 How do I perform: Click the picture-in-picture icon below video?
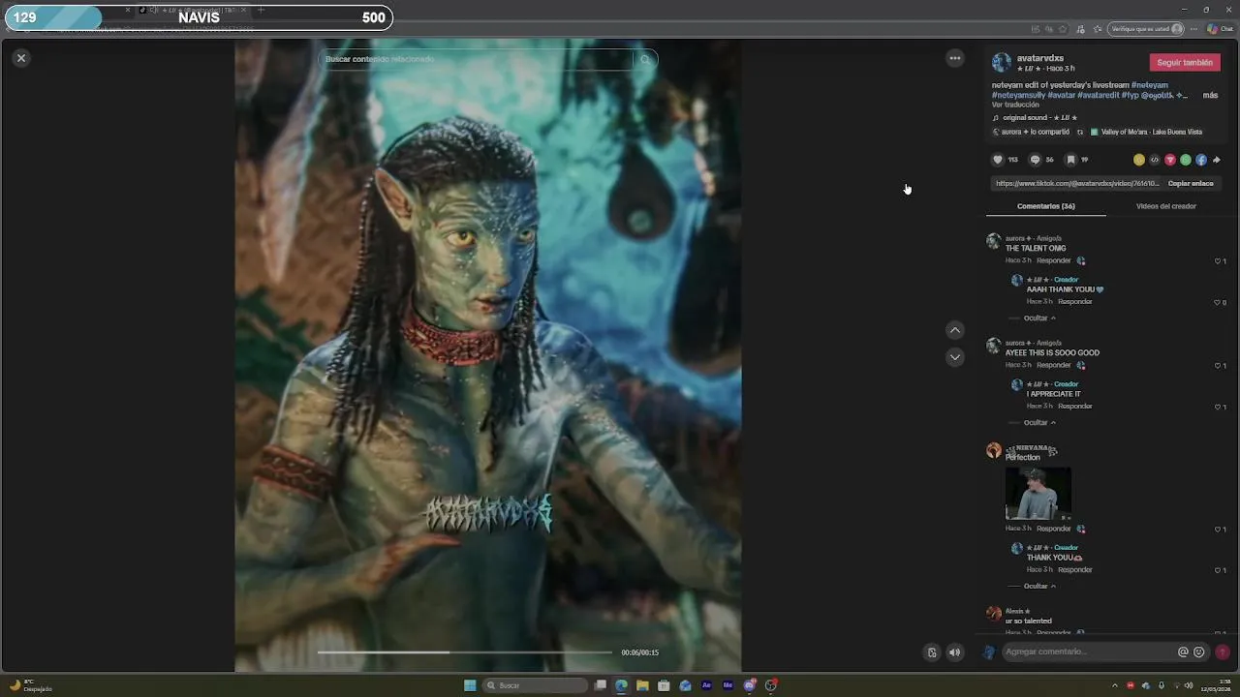coord(932,652)
